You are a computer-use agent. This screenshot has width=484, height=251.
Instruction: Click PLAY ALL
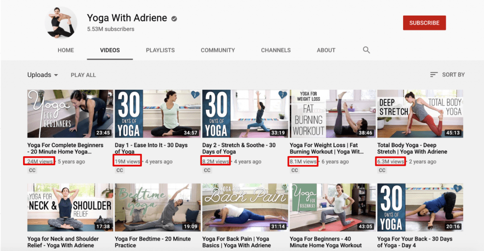tap(83, 75)
